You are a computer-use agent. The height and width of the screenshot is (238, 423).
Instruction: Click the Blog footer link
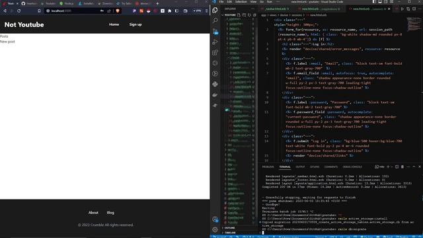110,213
